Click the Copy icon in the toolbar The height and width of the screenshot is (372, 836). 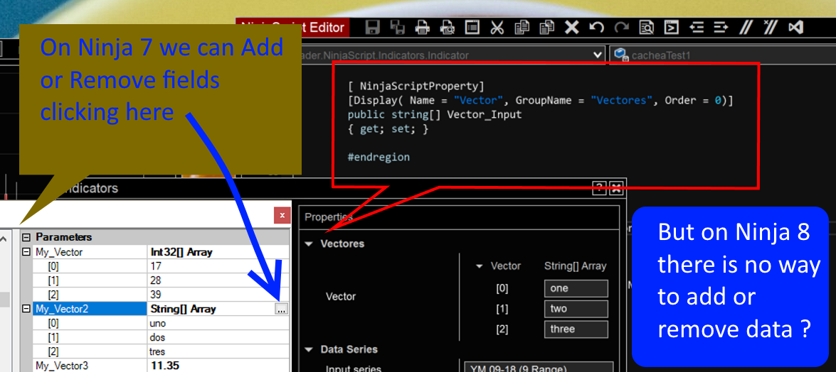[x=522, y=27]
